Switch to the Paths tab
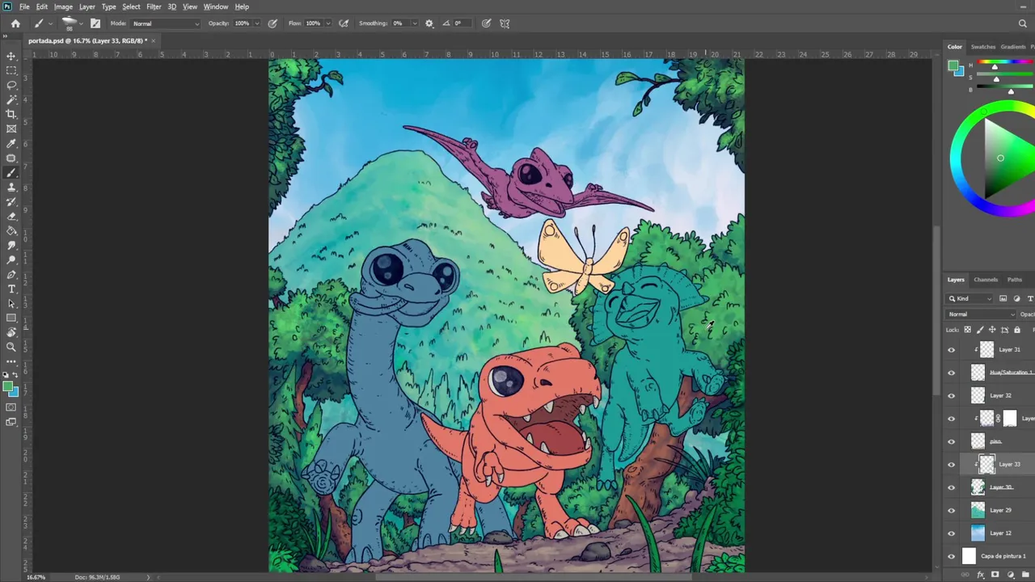The width and height of the screenshot is (1035, 582). click(x=1015, y=280)
